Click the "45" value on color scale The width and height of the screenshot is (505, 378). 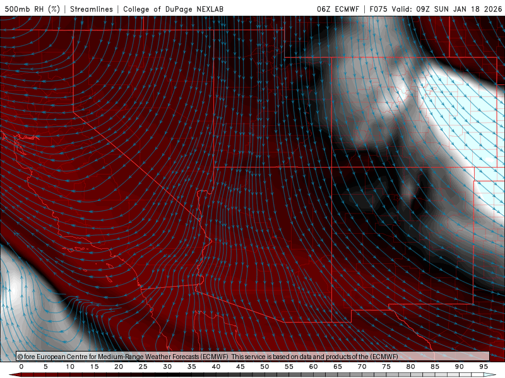[241, 367]
